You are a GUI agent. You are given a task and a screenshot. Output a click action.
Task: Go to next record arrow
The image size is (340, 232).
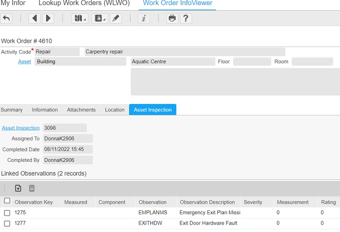pos(48,18)
